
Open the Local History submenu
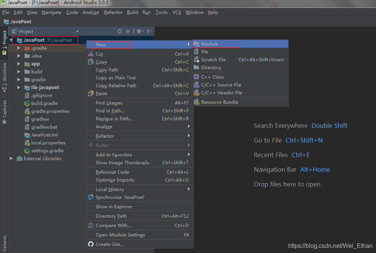click(x=140, y=189)
